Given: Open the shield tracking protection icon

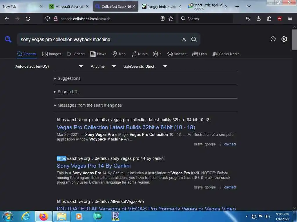Looking at the screenshot, I should pyautogui.click(x=48, y=18).
